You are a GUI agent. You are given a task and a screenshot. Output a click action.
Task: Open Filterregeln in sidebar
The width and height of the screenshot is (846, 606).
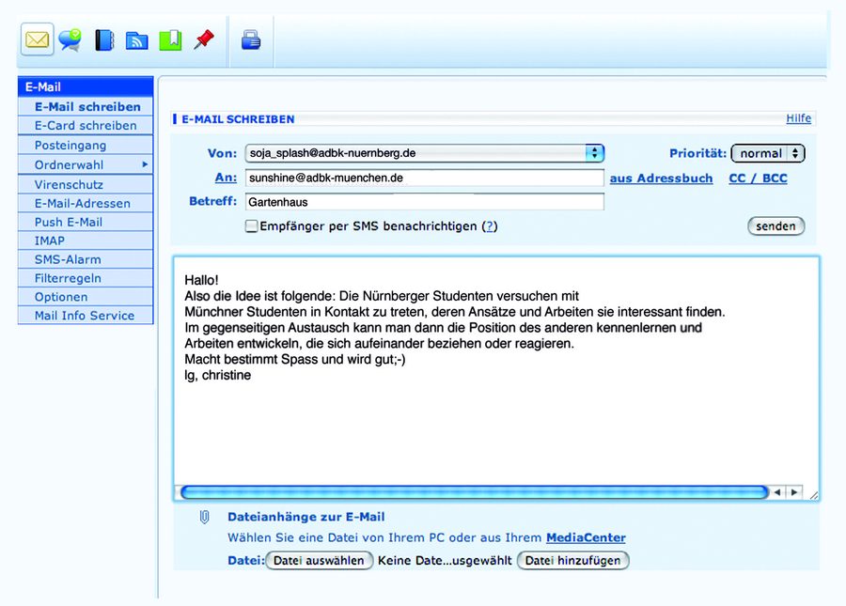86,278
